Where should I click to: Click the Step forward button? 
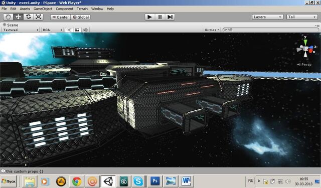coord(170,17)
